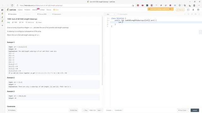Go to the Prev problem

(x=85, y=110)
